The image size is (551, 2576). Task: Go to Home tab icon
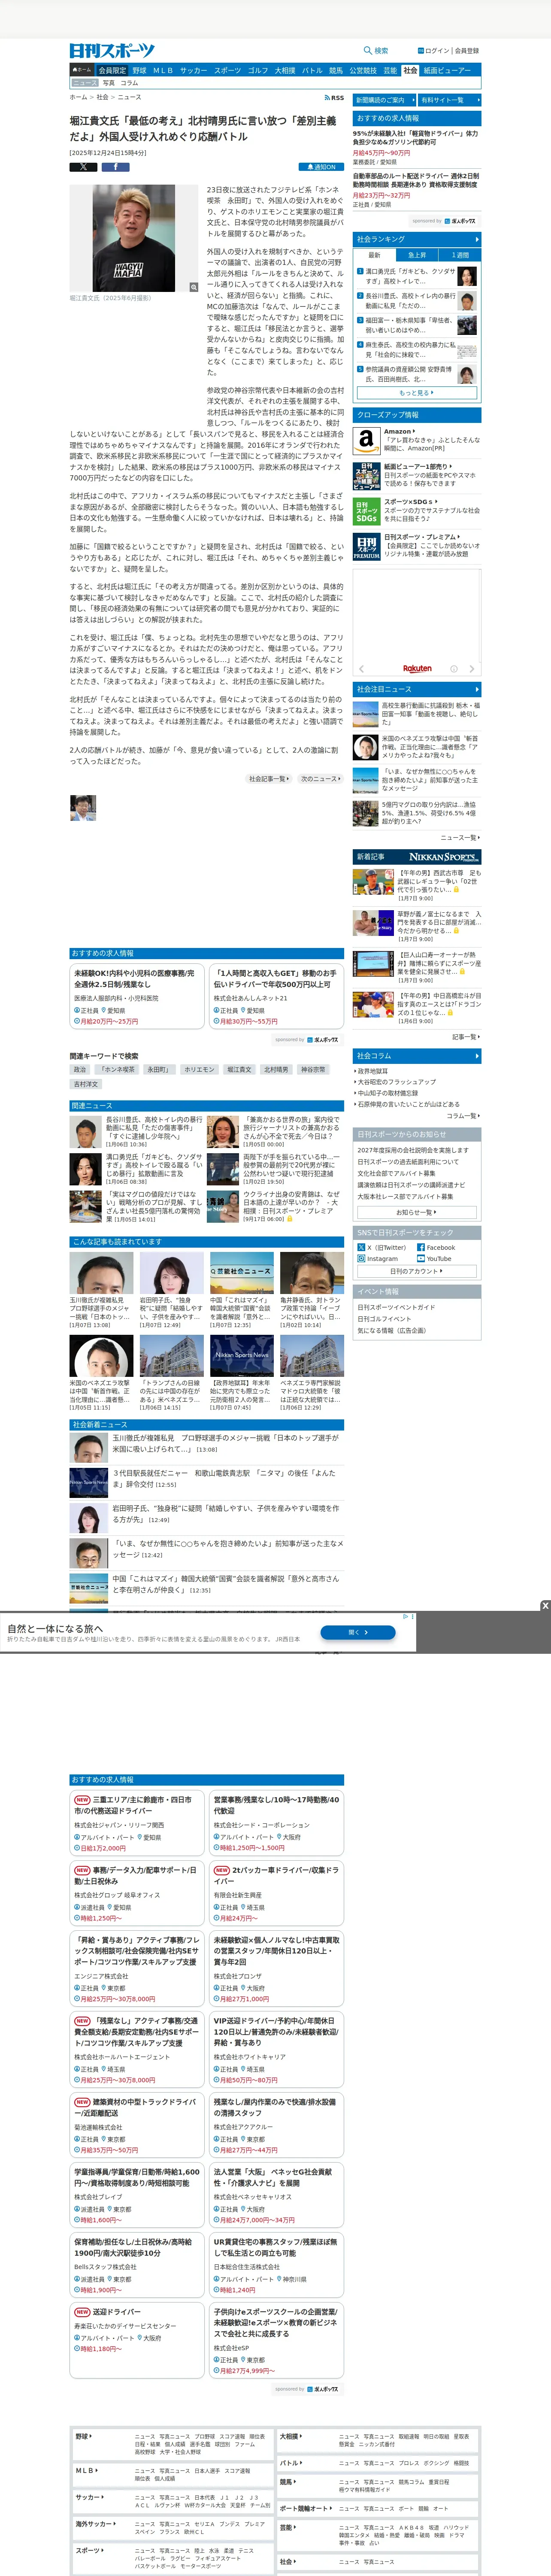click(81, 71)
